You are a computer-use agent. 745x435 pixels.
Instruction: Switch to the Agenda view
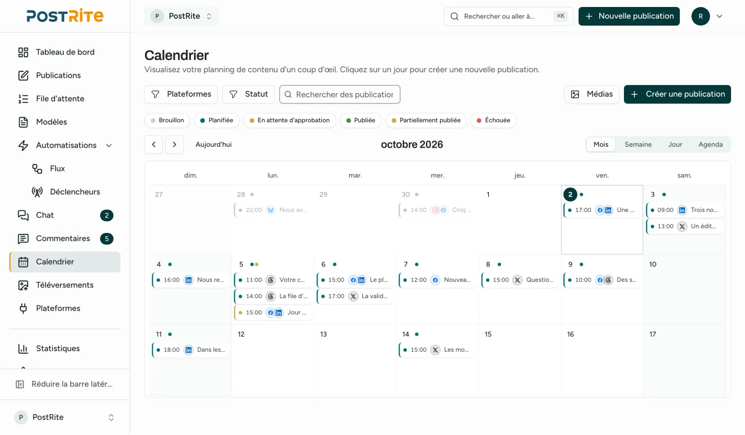pos(711,144)
